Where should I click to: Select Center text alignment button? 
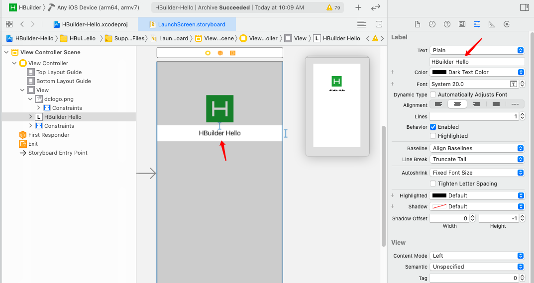click(x=457, y=104)
